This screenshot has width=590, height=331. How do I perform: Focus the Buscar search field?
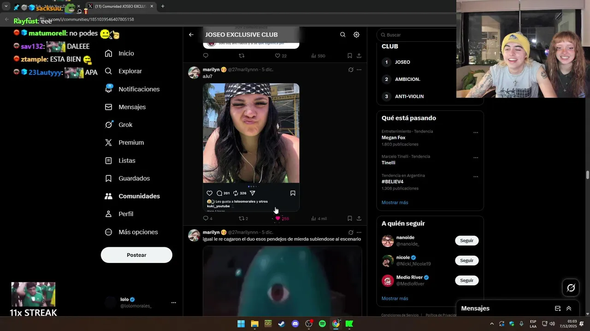pos(417,35)
